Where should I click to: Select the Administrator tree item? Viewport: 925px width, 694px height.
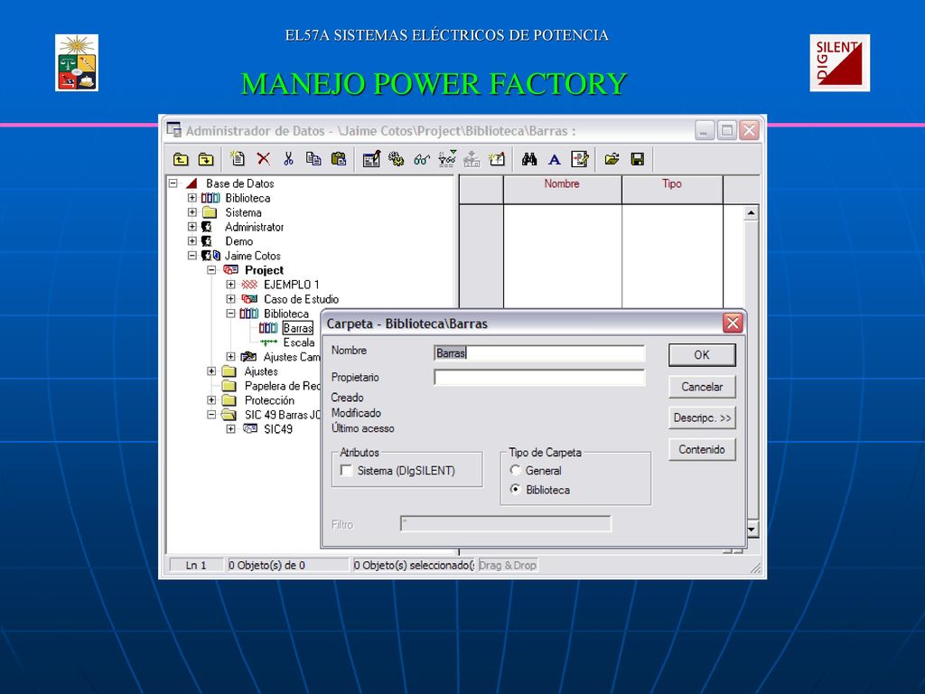(254, 227)
